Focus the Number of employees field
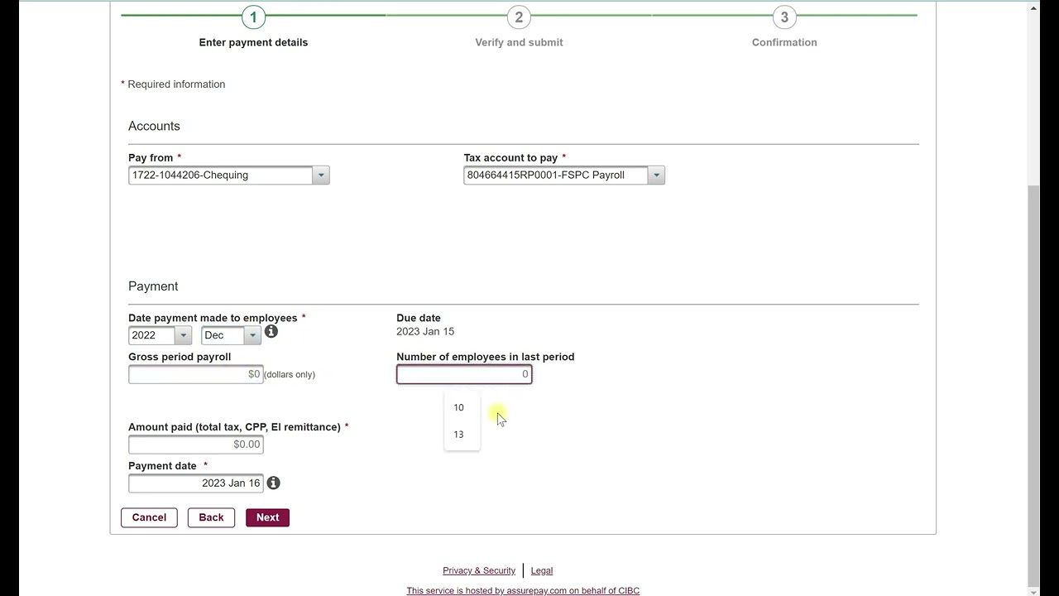This screenshot has height=596, width=1059. click(464, 374)
